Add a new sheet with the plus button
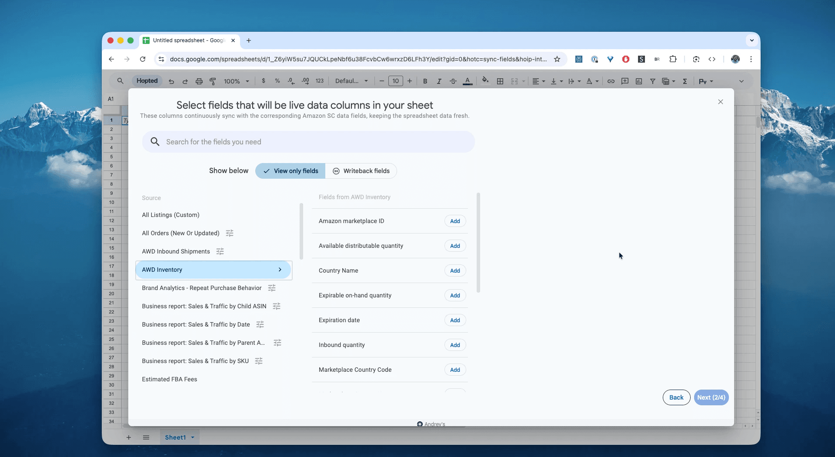The image size is (835, 457). [x=128, y=438]
